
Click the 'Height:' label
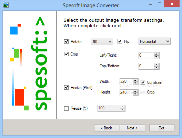(105, 92)
